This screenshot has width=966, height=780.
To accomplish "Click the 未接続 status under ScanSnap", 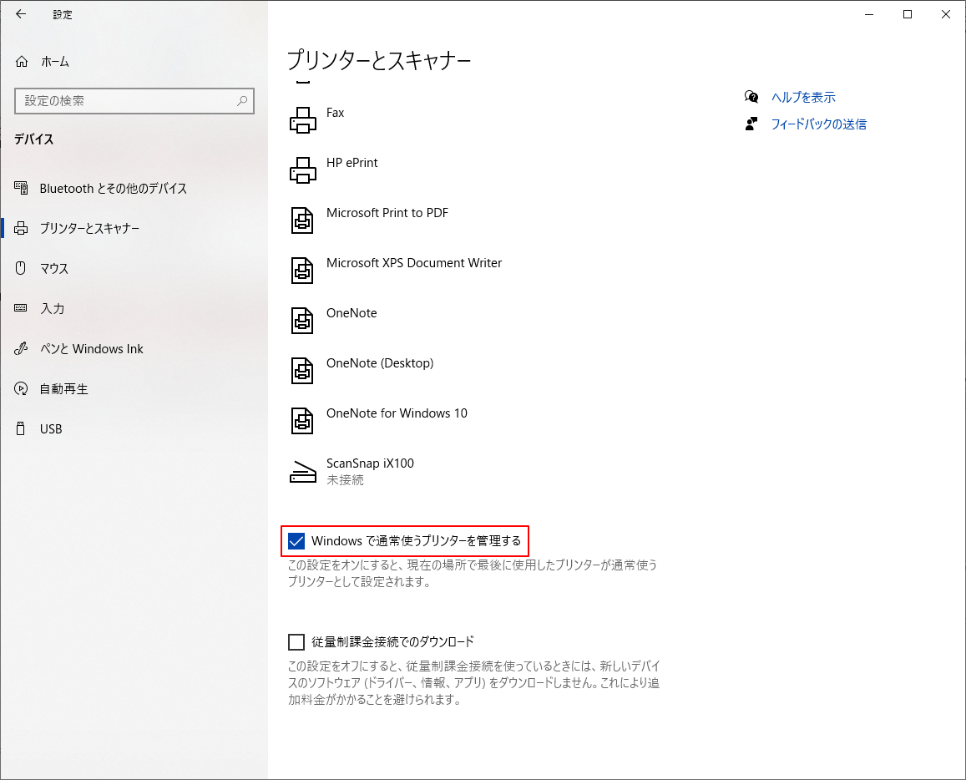I will [x=345, y=480].
